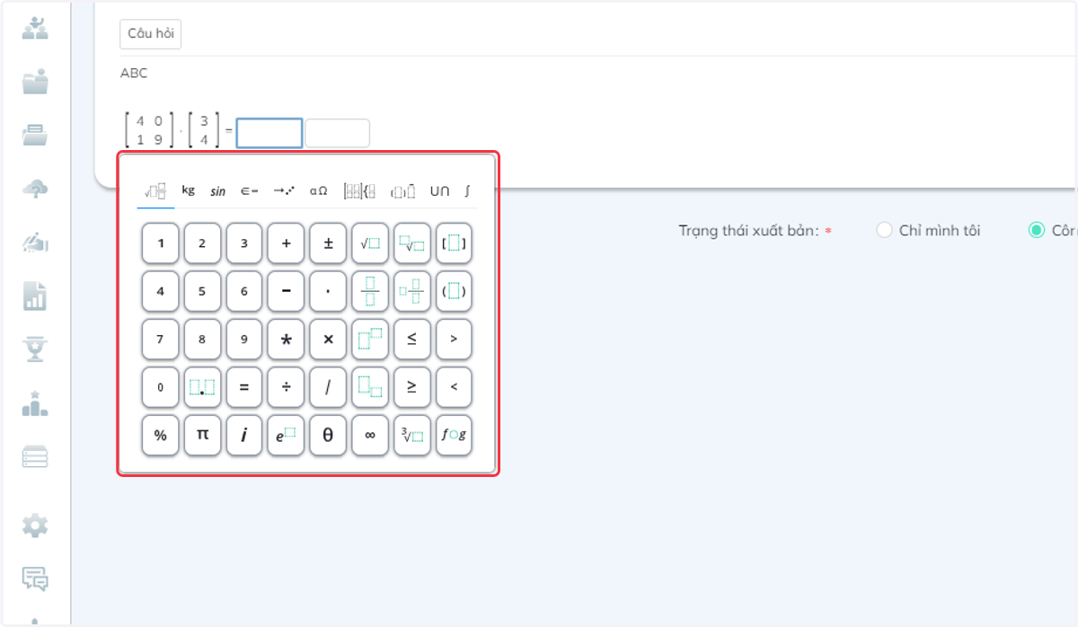Screen dimensions: 1078x627
Task: Open the ∫ integral calculus tab
Action: coord(467,190)
